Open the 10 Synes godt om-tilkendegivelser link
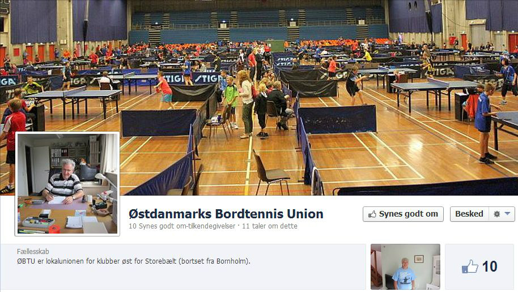The height and width of the screenshot is (292, 518). 182,226
